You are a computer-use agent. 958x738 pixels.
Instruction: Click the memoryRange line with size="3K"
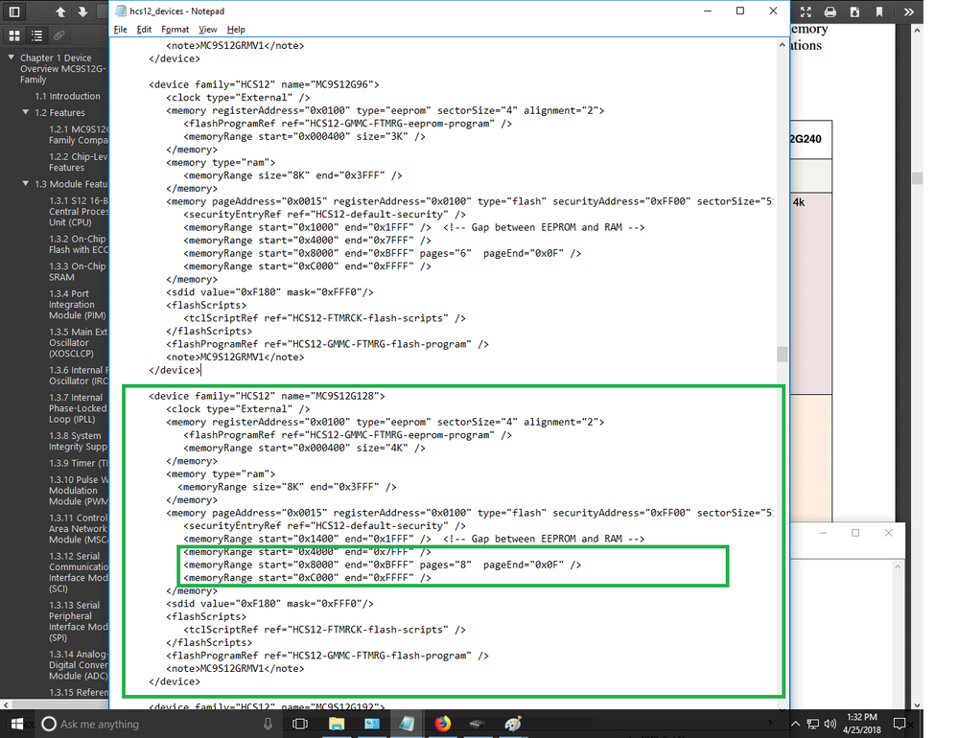[x=304, y=137]
